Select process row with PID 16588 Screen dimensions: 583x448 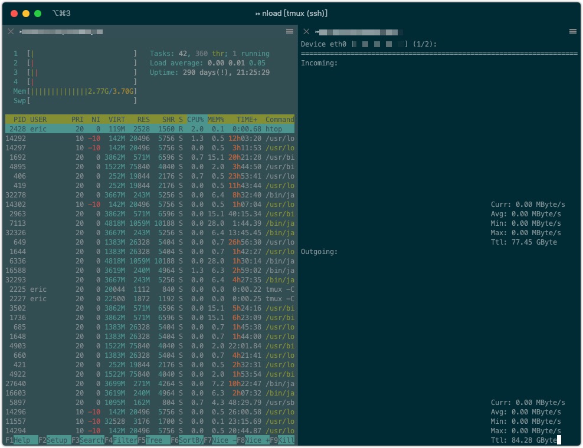pos(150,271)
